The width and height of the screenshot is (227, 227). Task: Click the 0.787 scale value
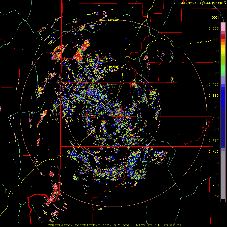coord(214,73)
